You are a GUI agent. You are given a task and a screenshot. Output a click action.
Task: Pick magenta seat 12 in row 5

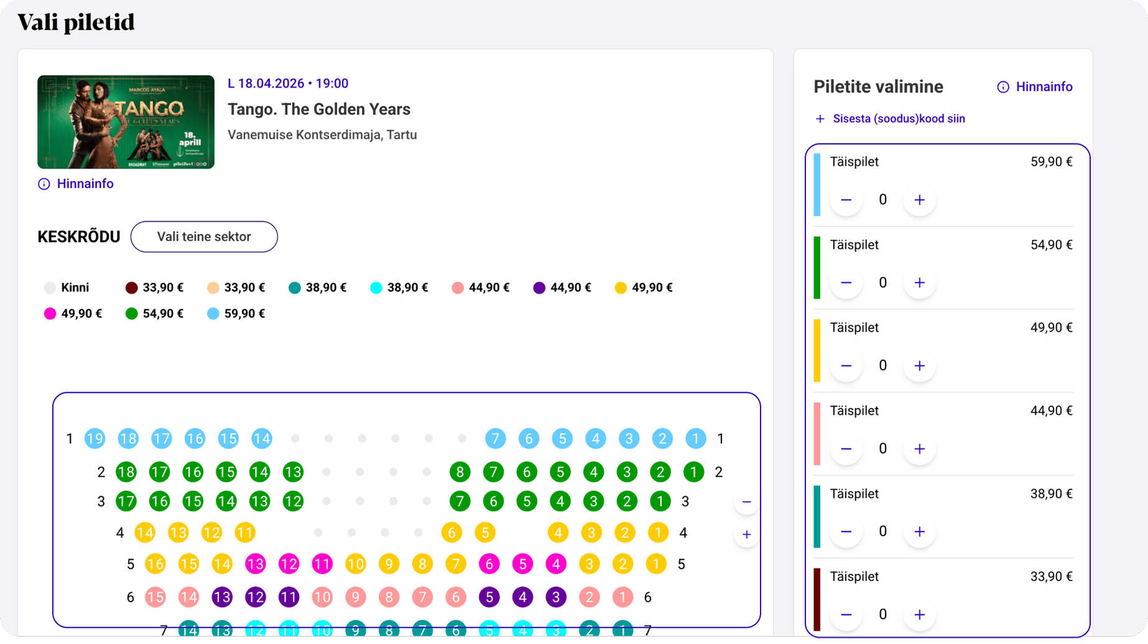point(289,564)
